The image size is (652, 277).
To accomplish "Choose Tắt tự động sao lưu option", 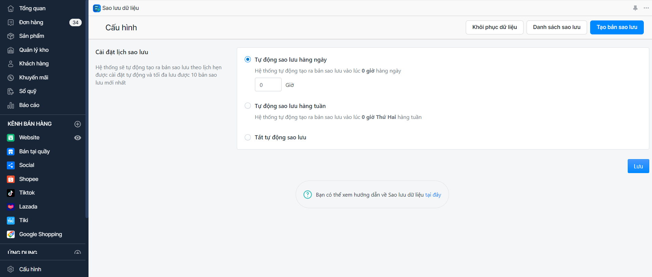I will tap(248, 137).
